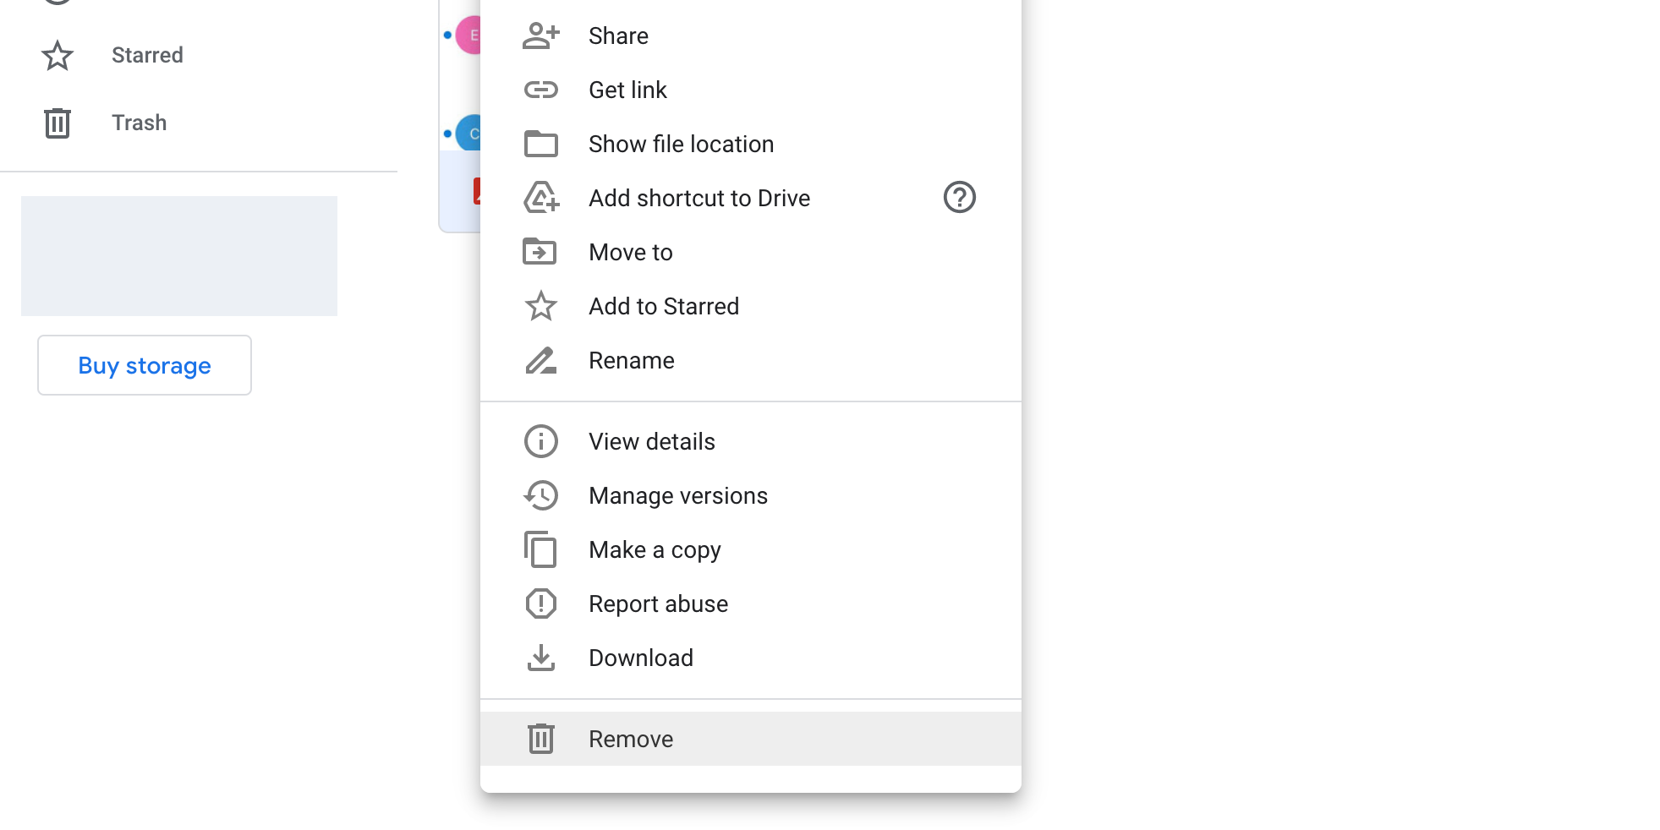Click the Buy storage button
The width and height of the screenshot is (1660, 830).
click(144, 364)
